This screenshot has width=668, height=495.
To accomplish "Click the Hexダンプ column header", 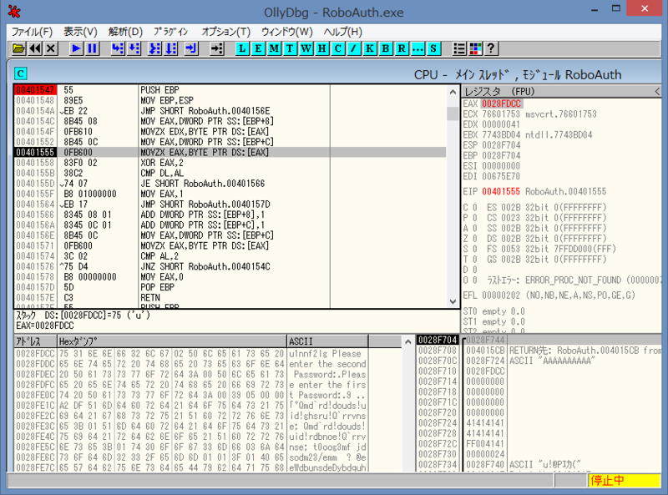I will pyautogui.click(x=172, y=341).
